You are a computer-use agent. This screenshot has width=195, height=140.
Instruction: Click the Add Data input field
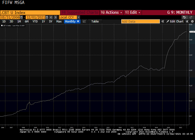coord(140,21)
